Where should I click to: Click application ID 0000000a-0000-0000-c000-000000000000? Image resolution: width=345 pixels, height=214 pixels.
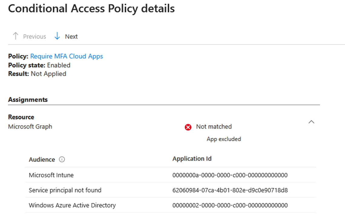[x=230, y=175]
